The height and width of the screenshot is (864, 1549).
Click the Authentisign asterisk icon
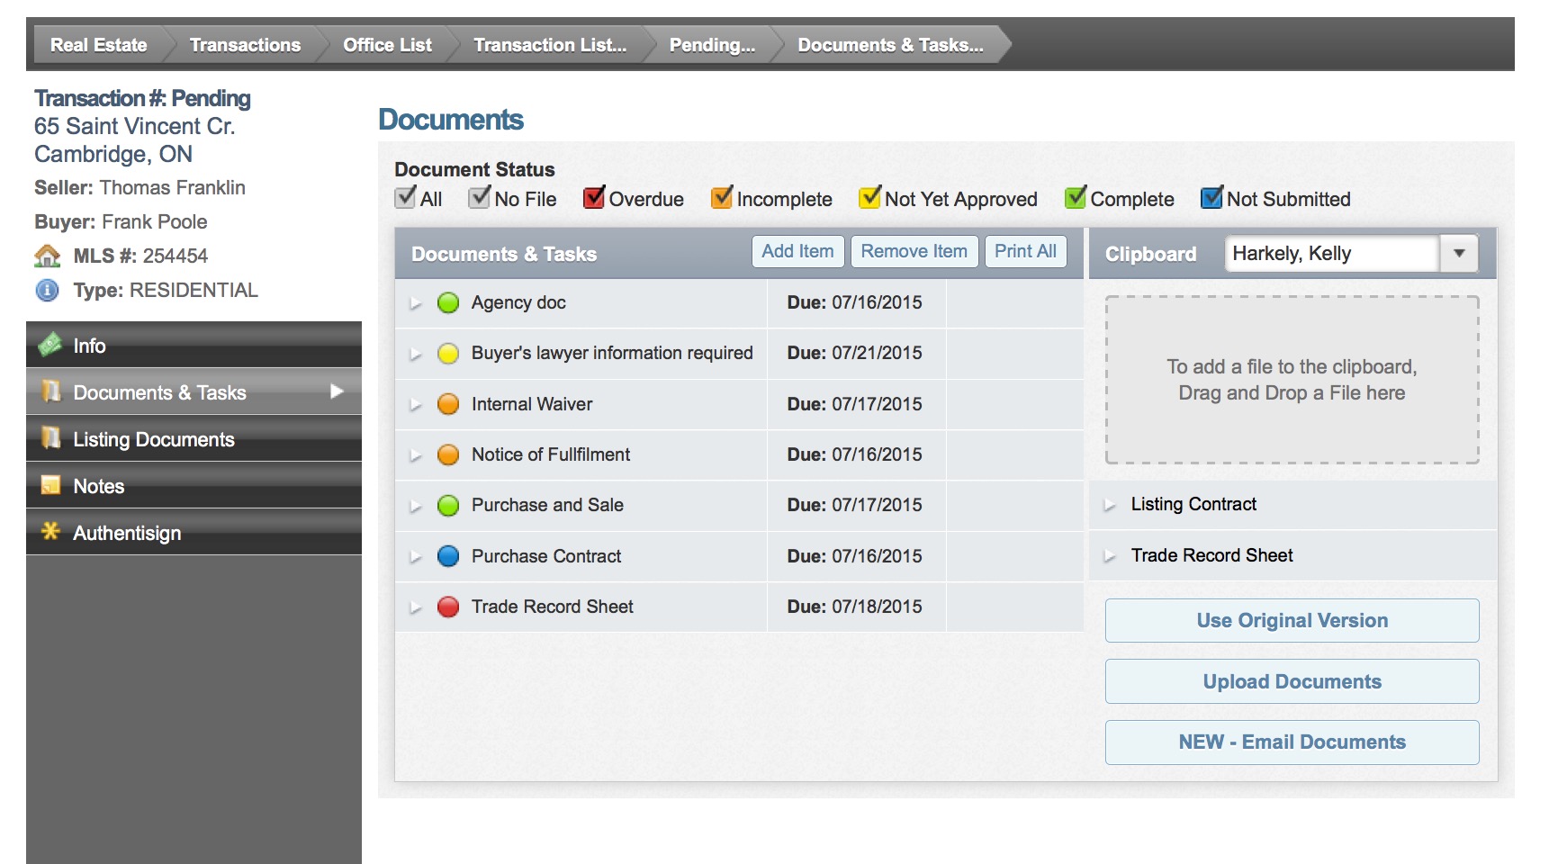(x=52, y=532)
